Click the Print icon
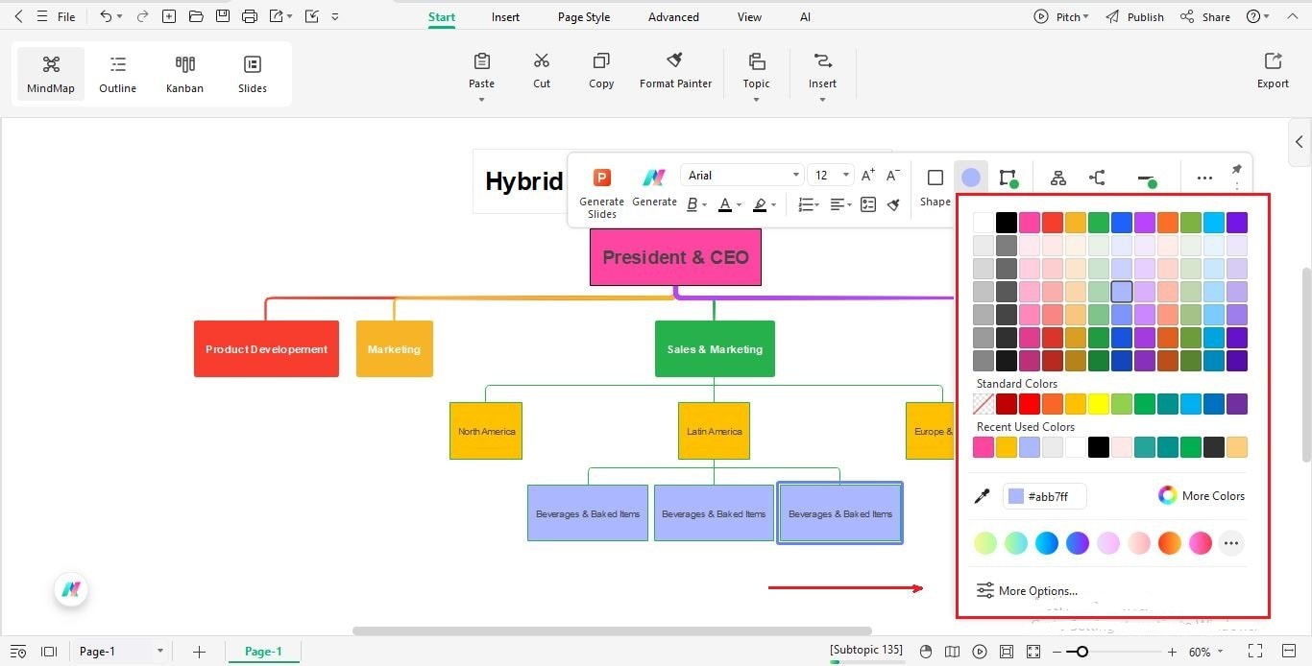Image resolution: width=1312 pixels, height=666 pixels. click(x=250, y=16)
